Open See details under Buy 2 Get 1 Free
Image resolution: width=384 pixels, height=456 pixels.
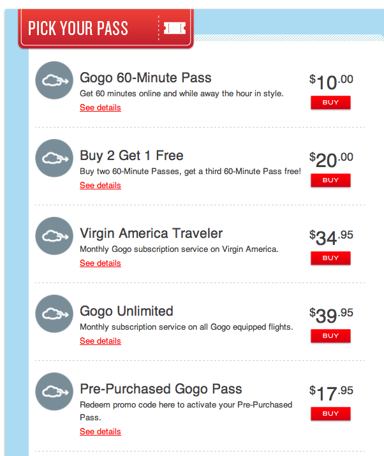tap(100, 185)
